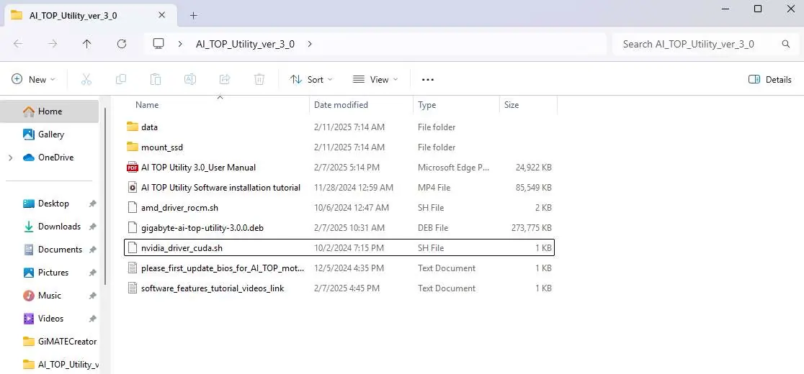Image resolution: width=804 pixels, height=374 pixels.
Task: Select Gallery in navigation pane
Action: 50,134
